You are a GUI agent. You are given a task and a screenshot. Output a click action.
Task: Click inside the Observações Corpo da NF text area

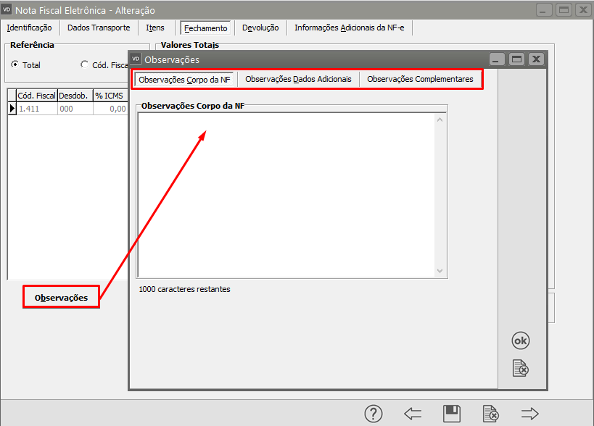pyautogui.click(x=287, y=195)
